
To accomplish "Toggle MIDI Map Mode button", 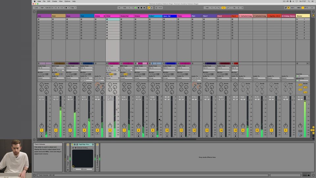I will pyautogui.click(x=299, y=8).
